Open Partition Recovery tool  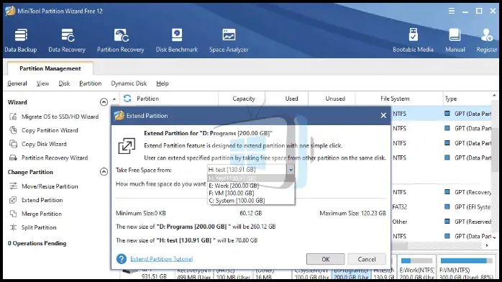point(121,40)
